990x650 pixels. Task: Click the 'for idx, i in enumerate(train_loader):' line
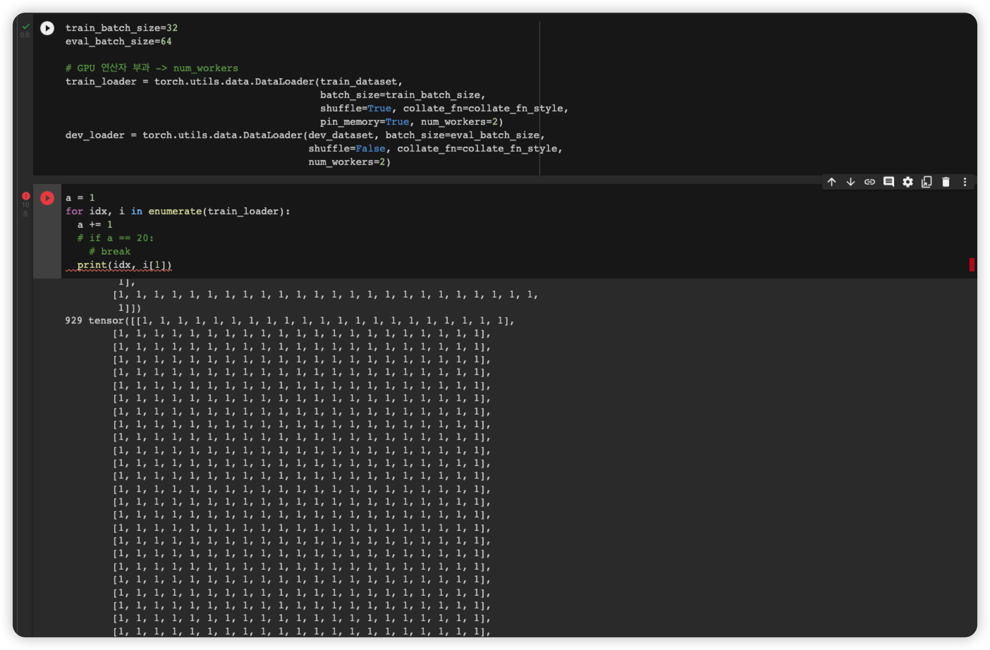[x=178, y=211]
